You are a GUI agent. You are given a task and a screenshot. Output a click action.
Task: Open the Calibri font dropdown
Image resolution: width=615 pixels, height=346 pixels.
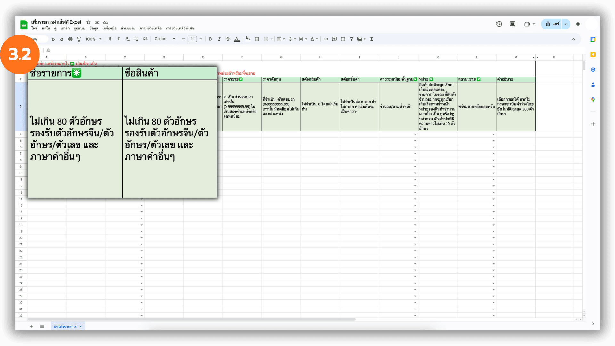(x=165, y=39)
